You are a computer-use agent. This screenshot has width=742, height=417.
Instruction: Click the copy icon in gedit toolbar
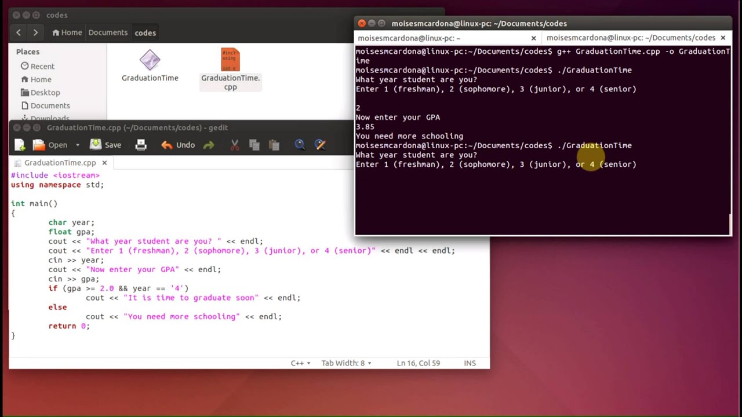point(254,145)
